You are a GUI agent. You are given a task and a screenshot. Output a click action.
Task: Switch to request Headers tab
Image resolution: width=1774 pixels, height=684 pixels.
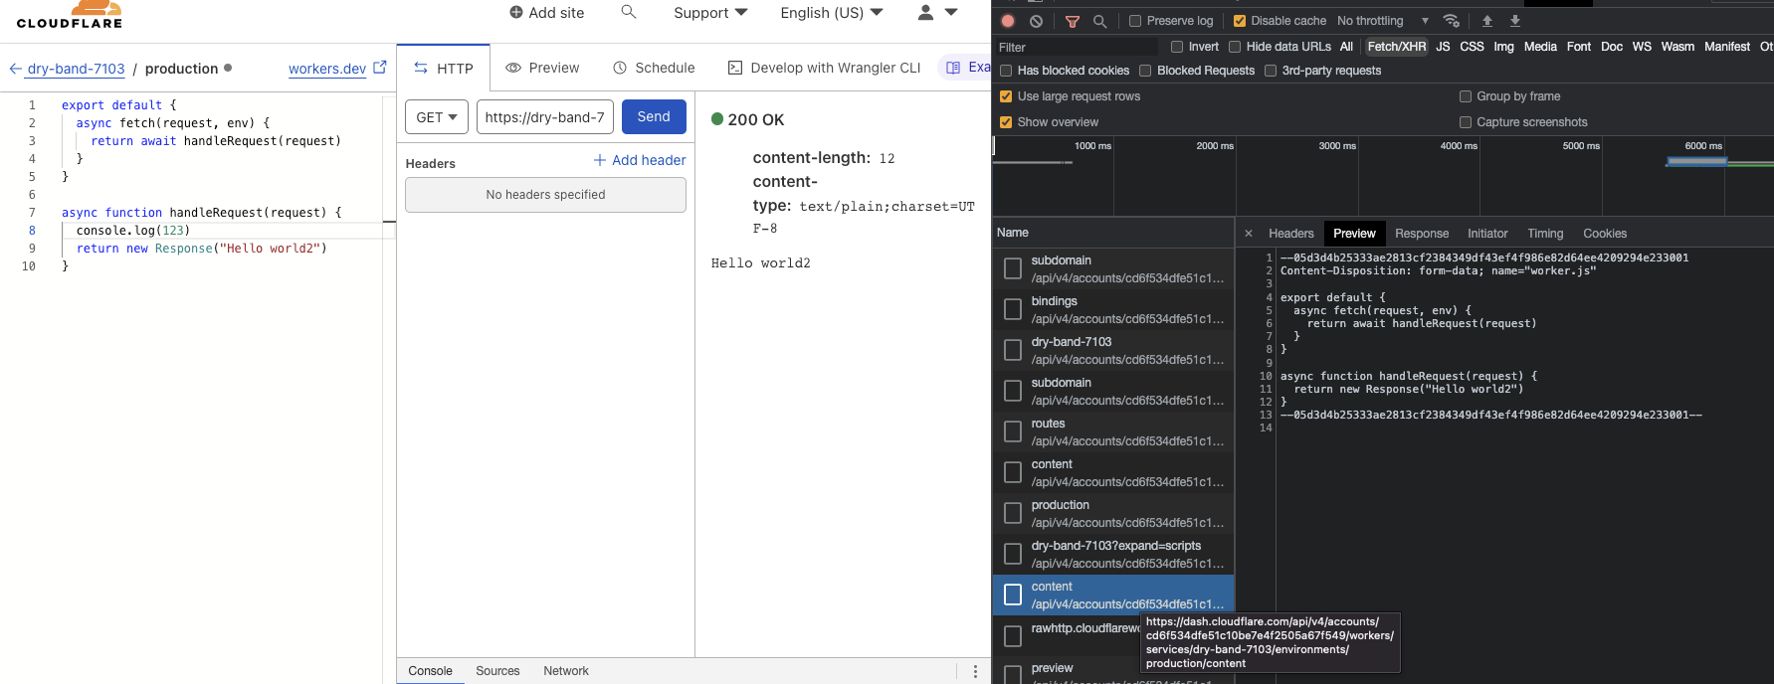(x=1291, y=234)
